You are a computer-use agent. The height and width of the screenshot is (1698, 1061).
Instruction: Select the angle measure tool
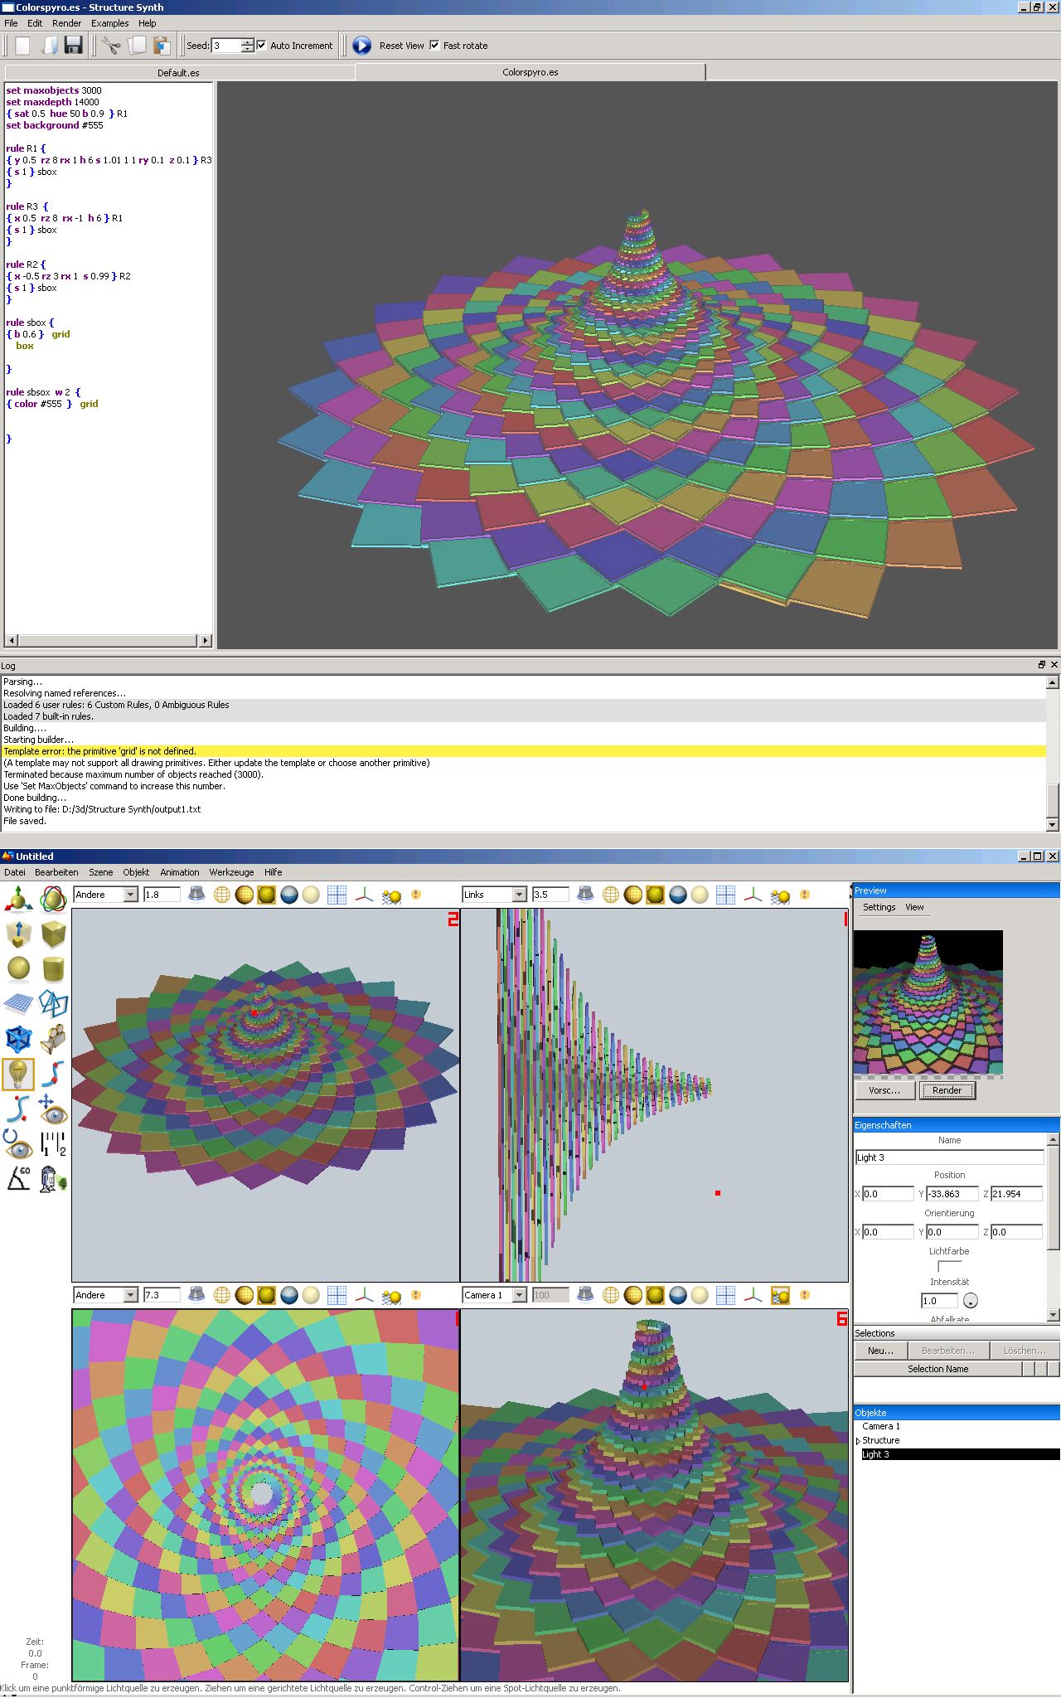[x=19, y=1178]
